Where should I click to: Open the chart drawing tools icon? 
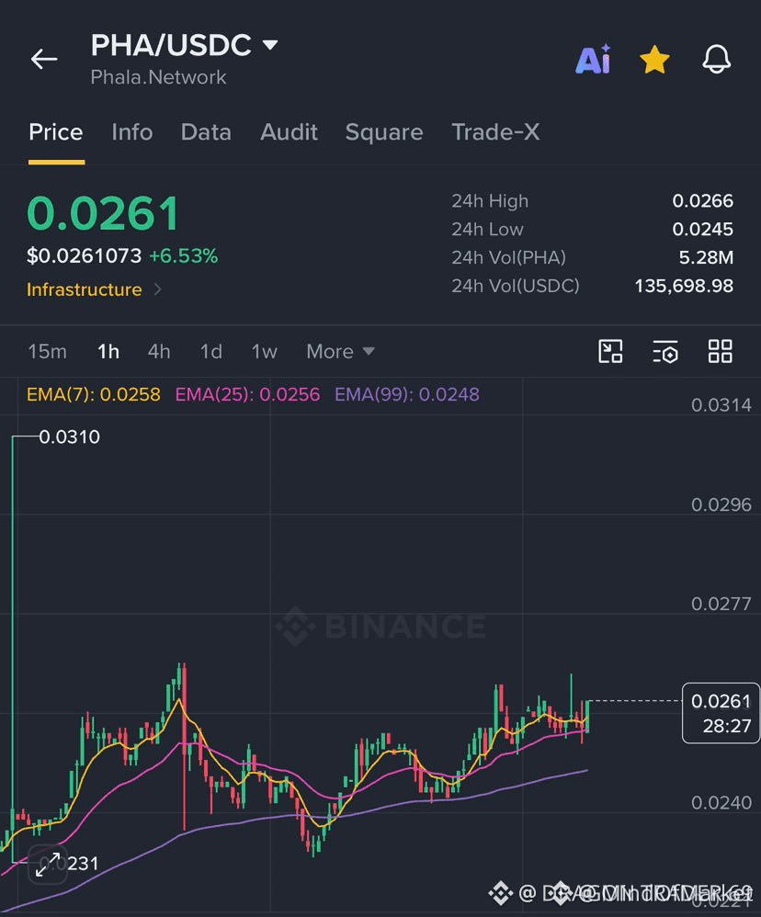pyautogui.click(x=610, y=352)
